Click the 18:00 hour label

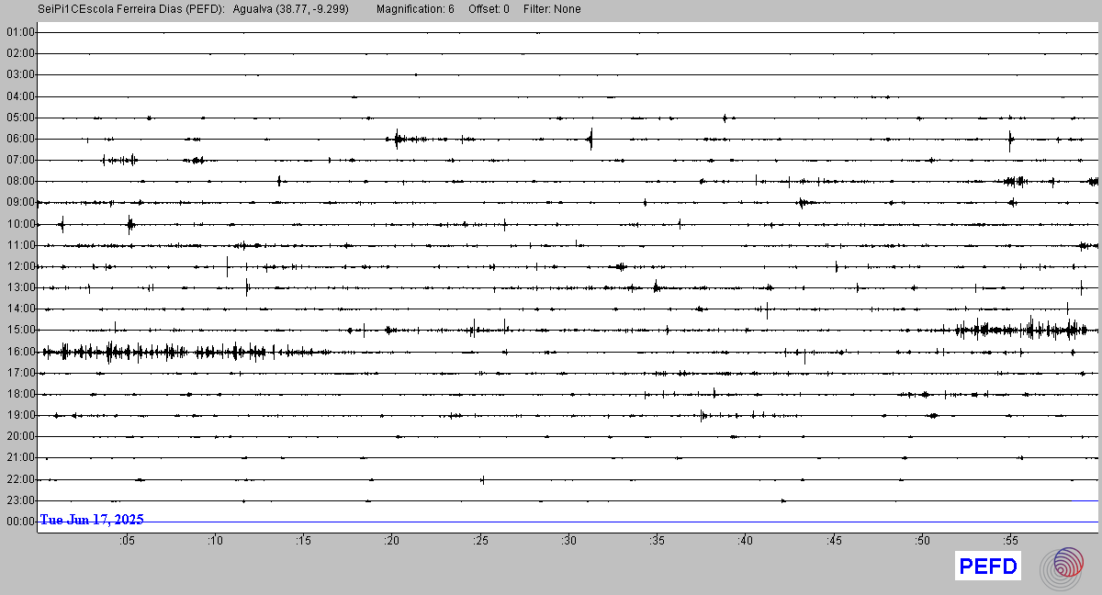pos(20,394)
